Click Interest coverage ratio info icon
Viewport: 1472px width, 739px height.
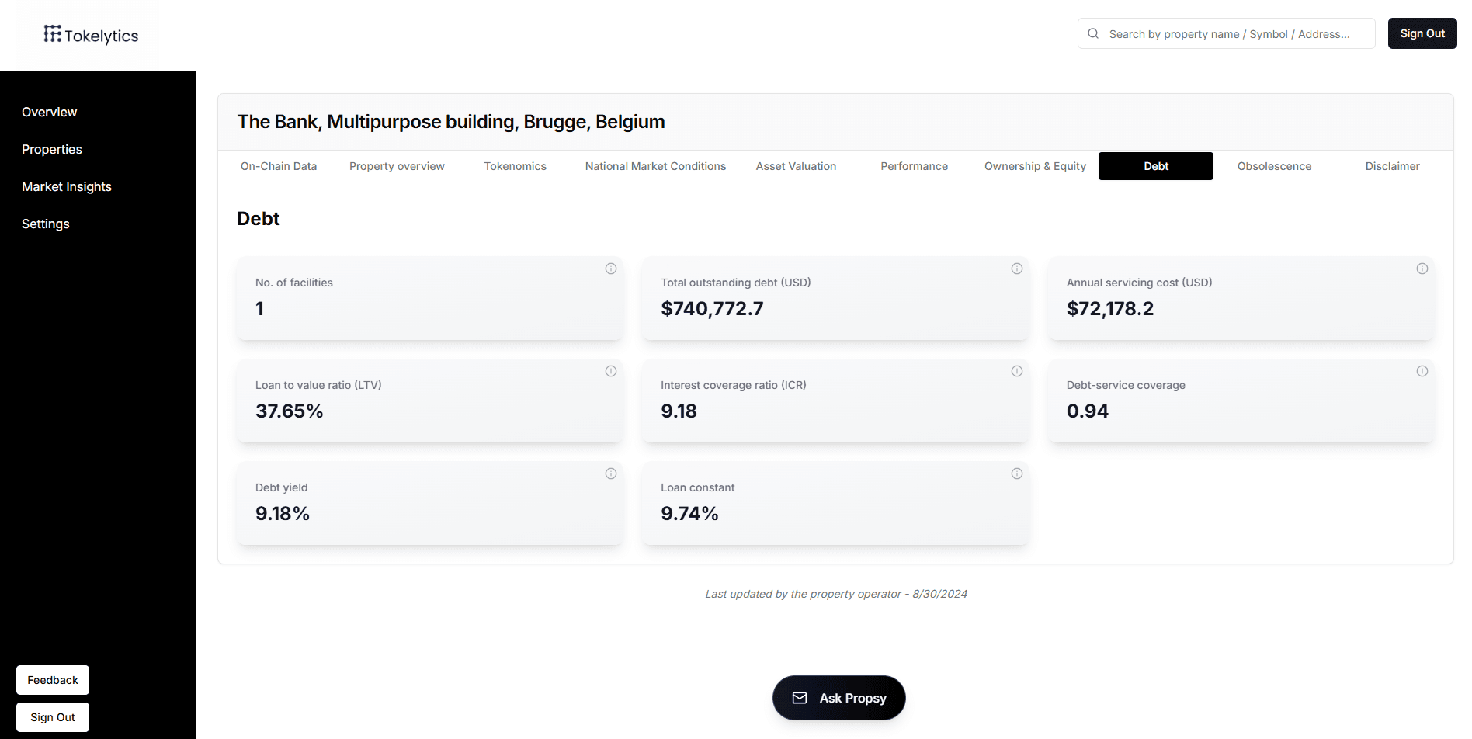click(x=1017, y=371)
